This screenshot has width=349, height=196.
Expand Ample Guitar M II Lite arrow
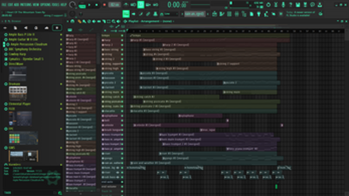pyautogui.click(x=61, y=39)
